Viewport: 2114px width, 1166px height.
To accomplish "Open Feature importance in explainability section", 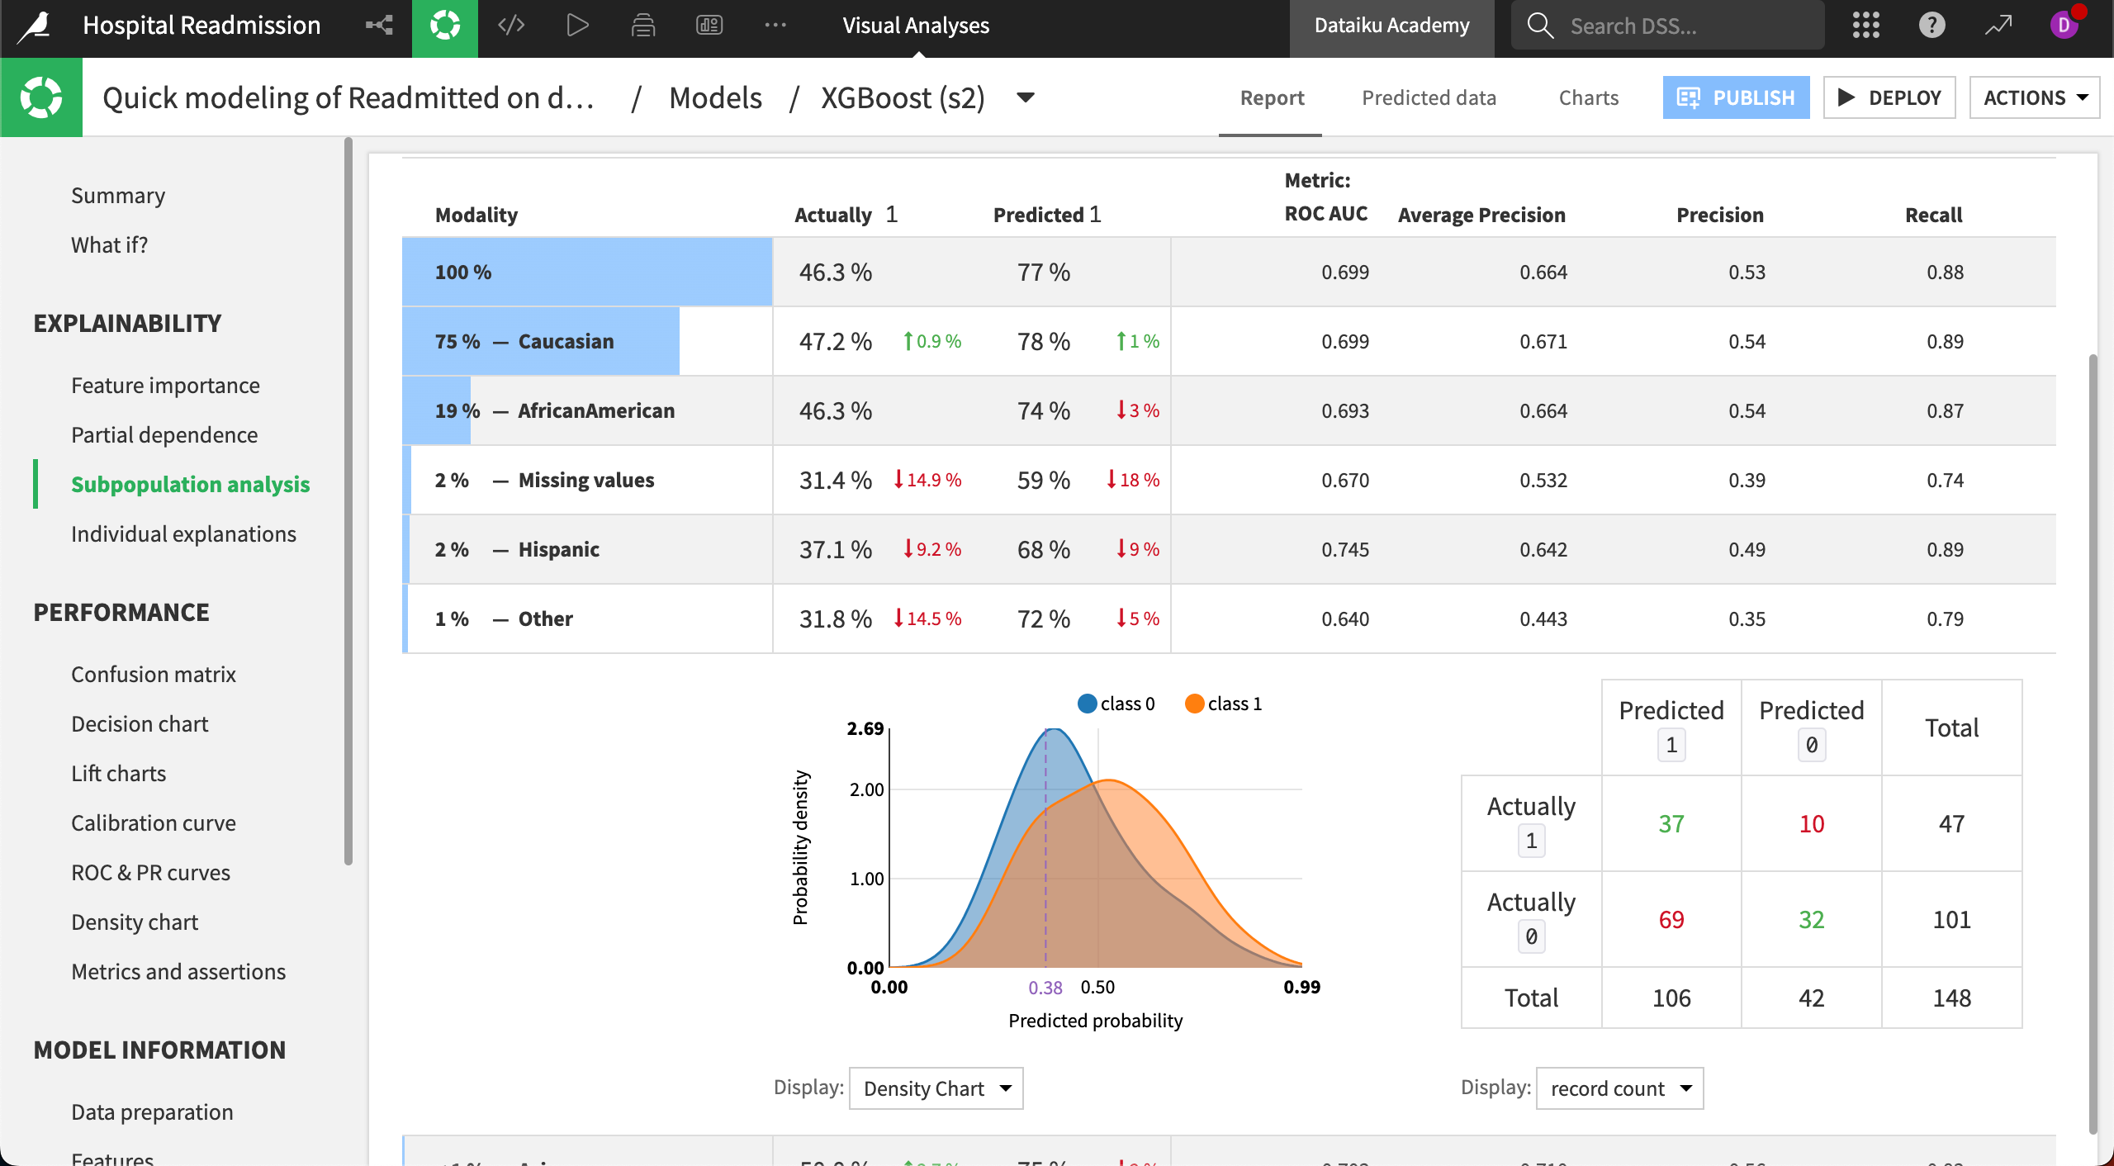I will pos(165,383).
